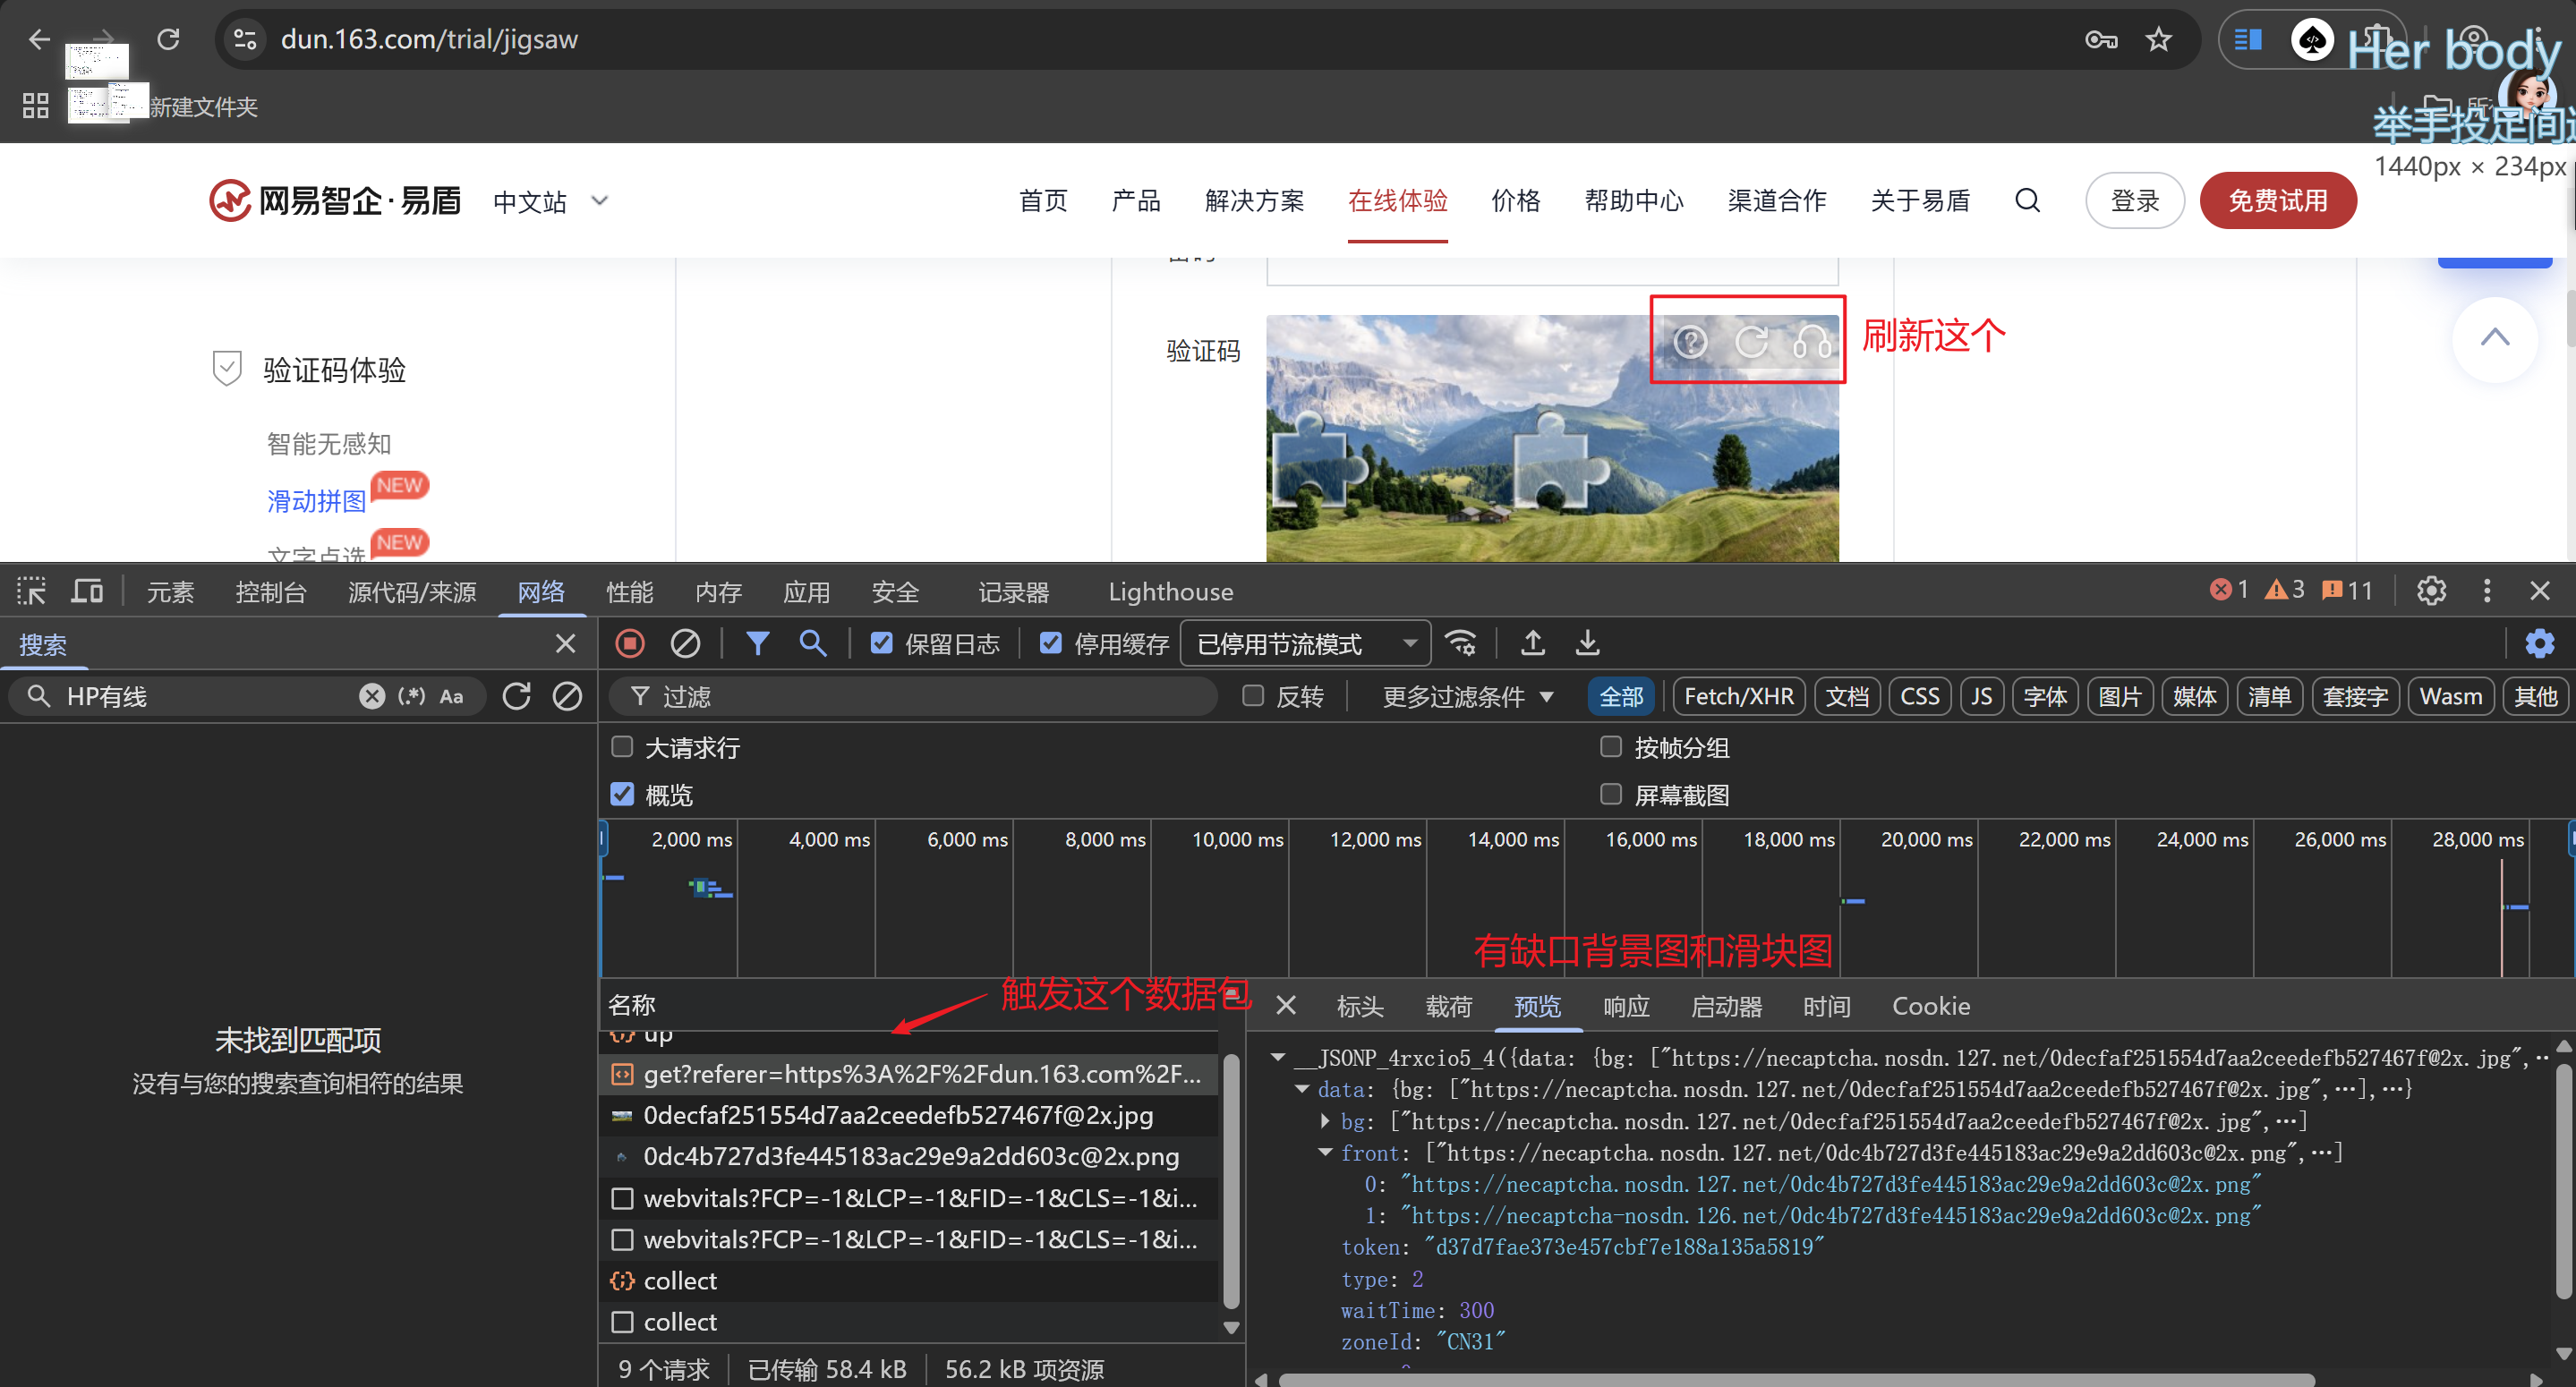This screenshot has width=2576, height=1387.
Task: Click the request list vertical scrollbar
Action: [1231, 1182]
